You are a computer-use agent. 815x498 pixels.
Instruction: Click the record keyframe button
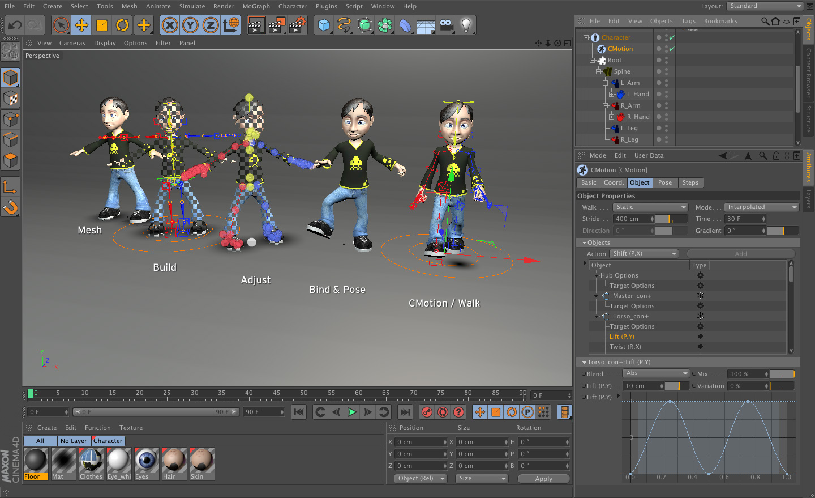pyautogui.click(x=427, y=412)
